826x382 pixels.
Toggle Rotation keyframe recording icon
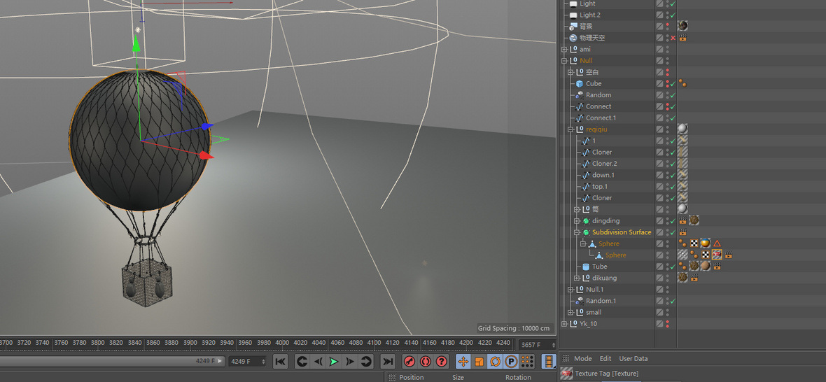coord(495,361)
